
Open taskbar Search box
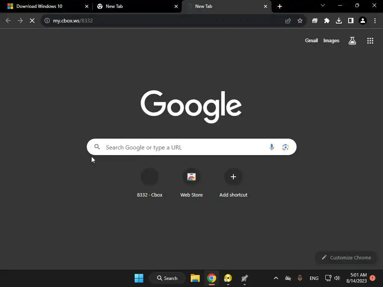coord(167,278)
